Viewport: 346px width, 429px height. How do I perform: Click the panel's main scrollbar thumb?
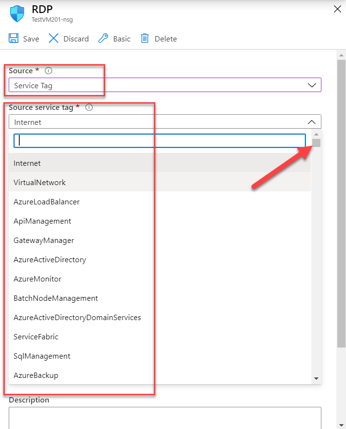(341, 203)
